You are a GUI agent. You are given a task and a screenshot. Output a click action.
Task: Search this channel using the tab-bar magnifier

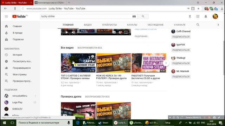click(x=198, y=25)
